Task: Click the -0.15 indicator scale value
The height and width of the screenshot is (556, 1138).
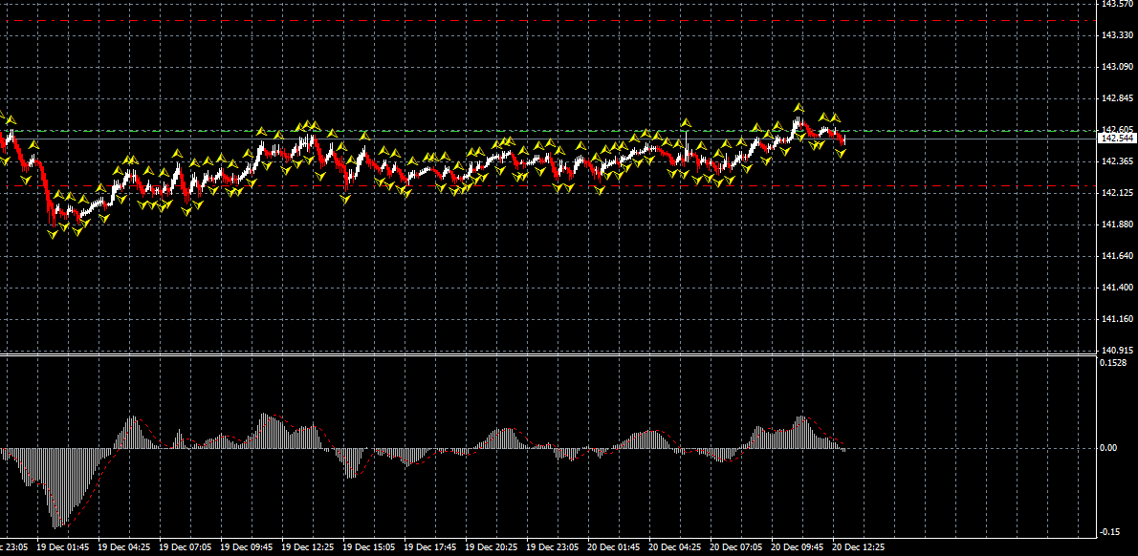Action: [x=1108, y=531]
